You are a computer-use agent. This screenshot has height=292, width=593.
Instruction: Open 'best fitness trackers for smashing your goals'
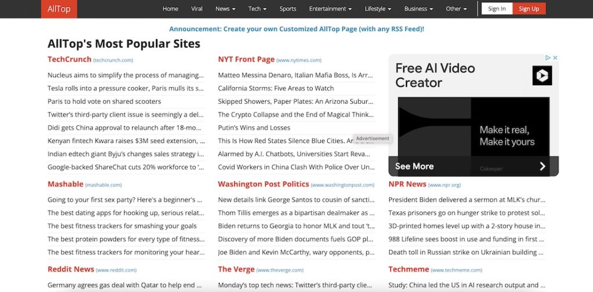pyautogui.click(x=122, y=226)
